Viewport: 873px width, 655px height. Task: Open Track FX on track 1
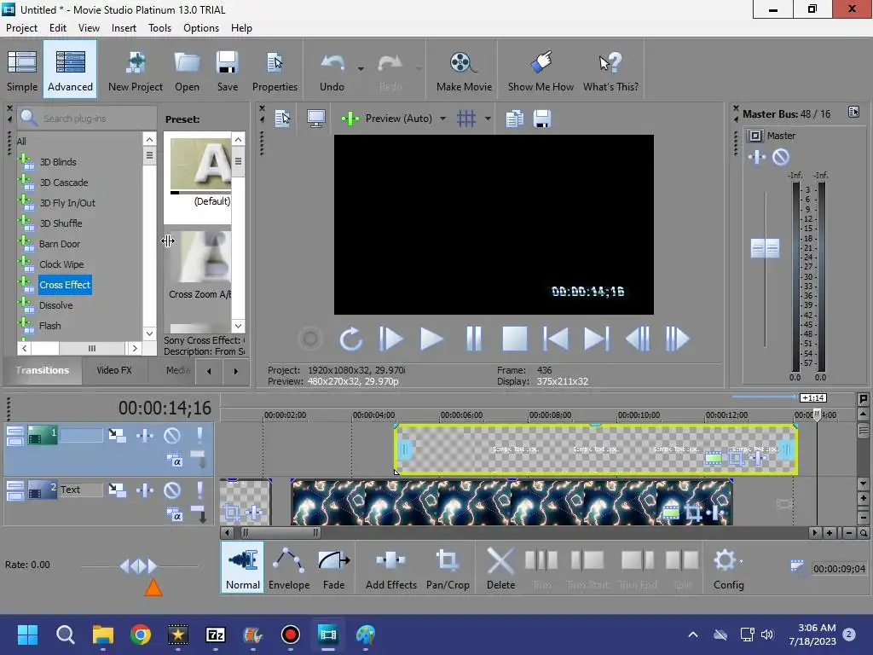(x=145, y=435)
